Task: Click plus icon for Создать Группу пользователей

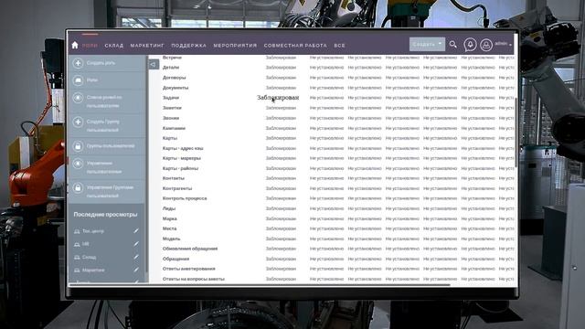Action: tap(78, 122)
